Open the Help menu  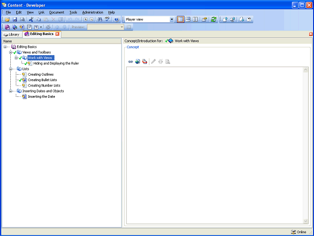coord(111,12)
